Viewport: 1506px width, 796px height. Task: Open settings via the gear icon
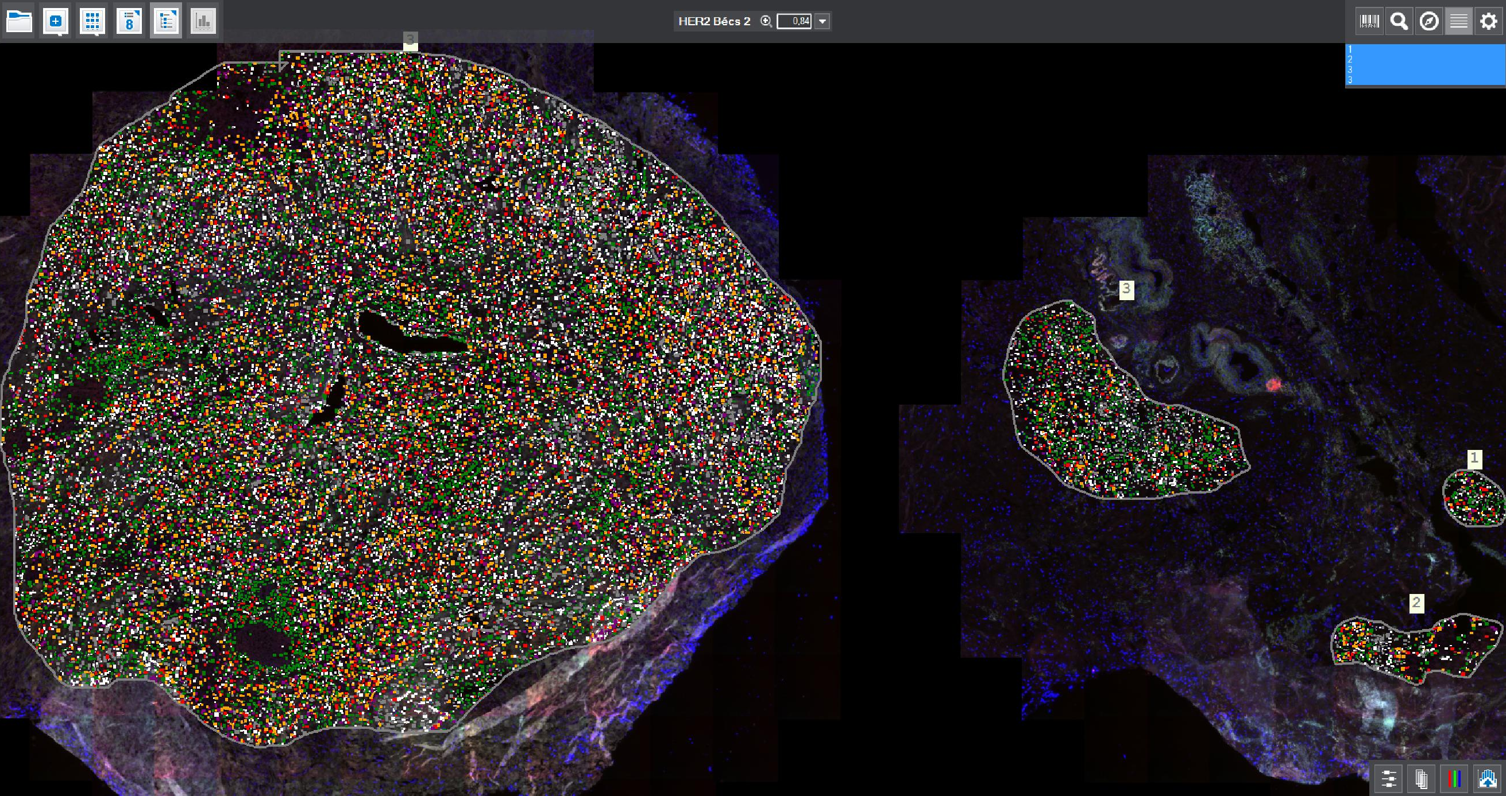1488,22
